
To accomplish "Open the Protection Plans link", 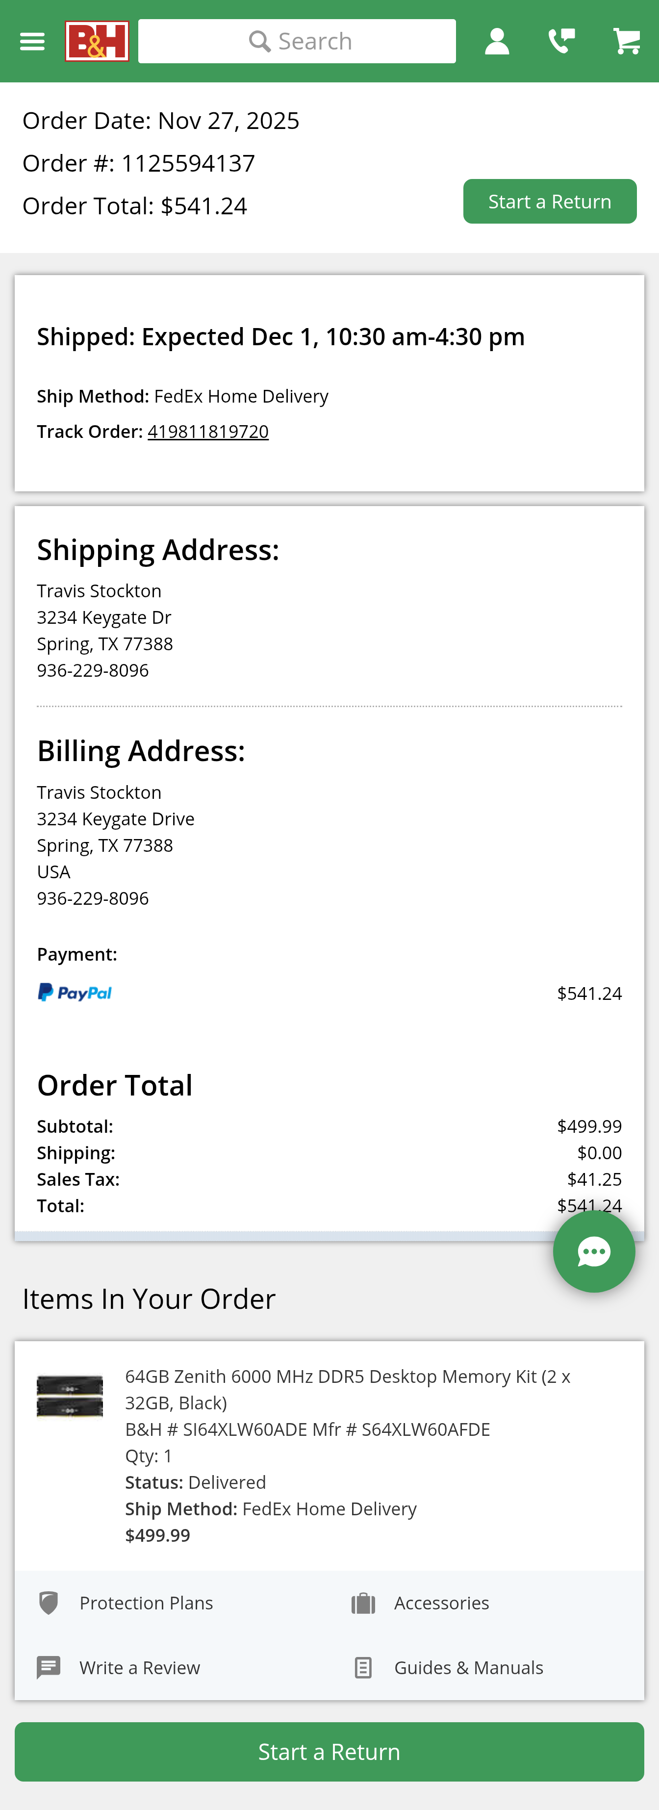I will click(x=146, y=1603).
